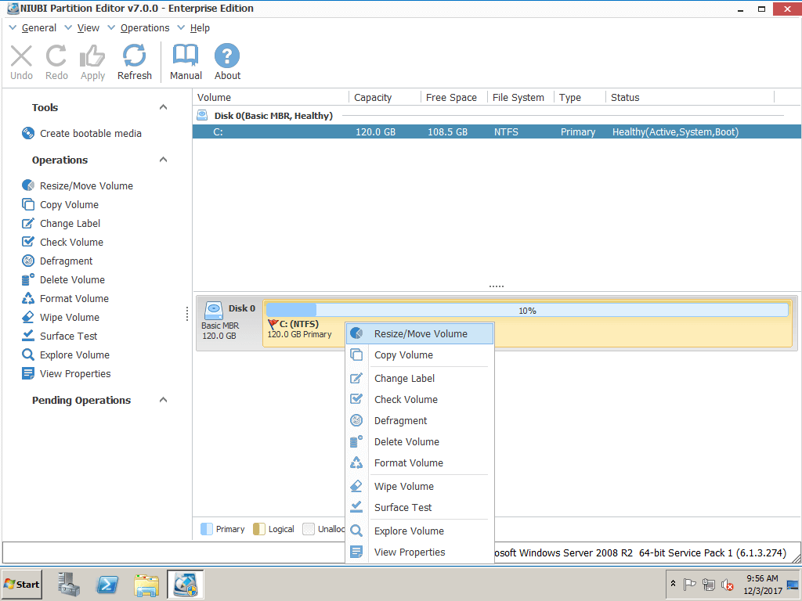Click sidebar Surface Test icon

(x=28, y=336)
